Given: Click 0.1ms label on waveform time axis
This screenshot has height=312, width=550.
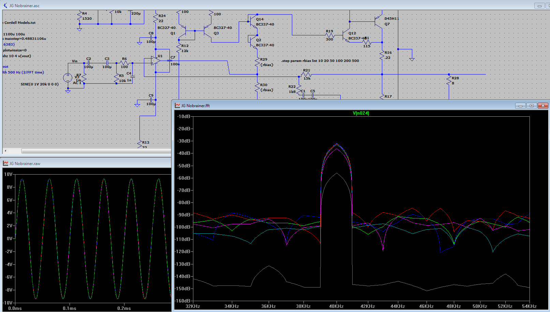Looking at the screenshot, I should click(70, 308).
